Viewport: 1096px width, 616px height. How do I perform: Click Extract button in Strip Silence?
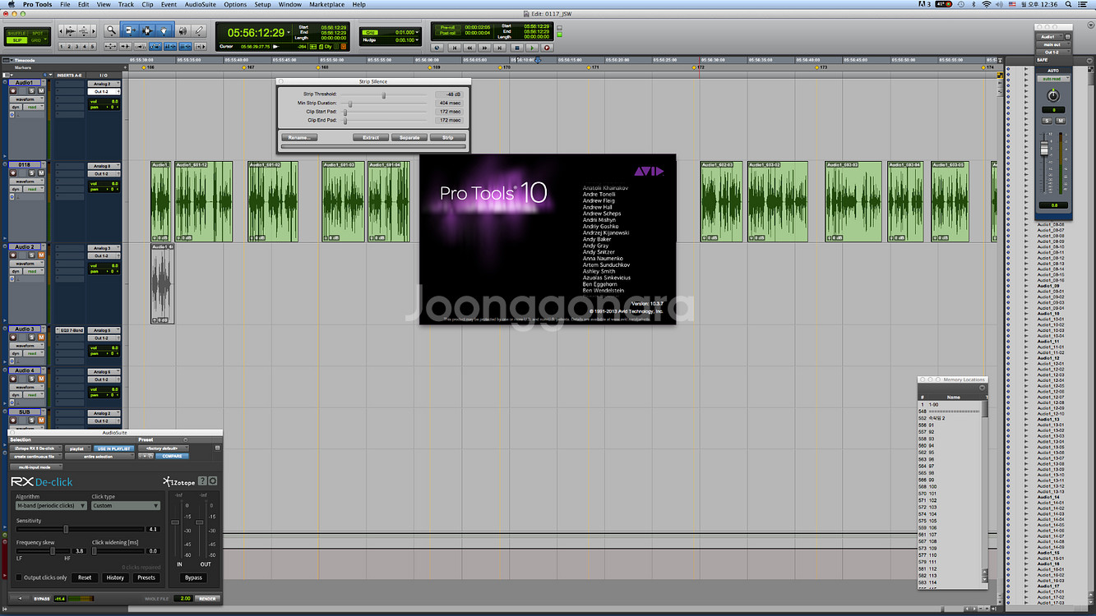[371, 137]
